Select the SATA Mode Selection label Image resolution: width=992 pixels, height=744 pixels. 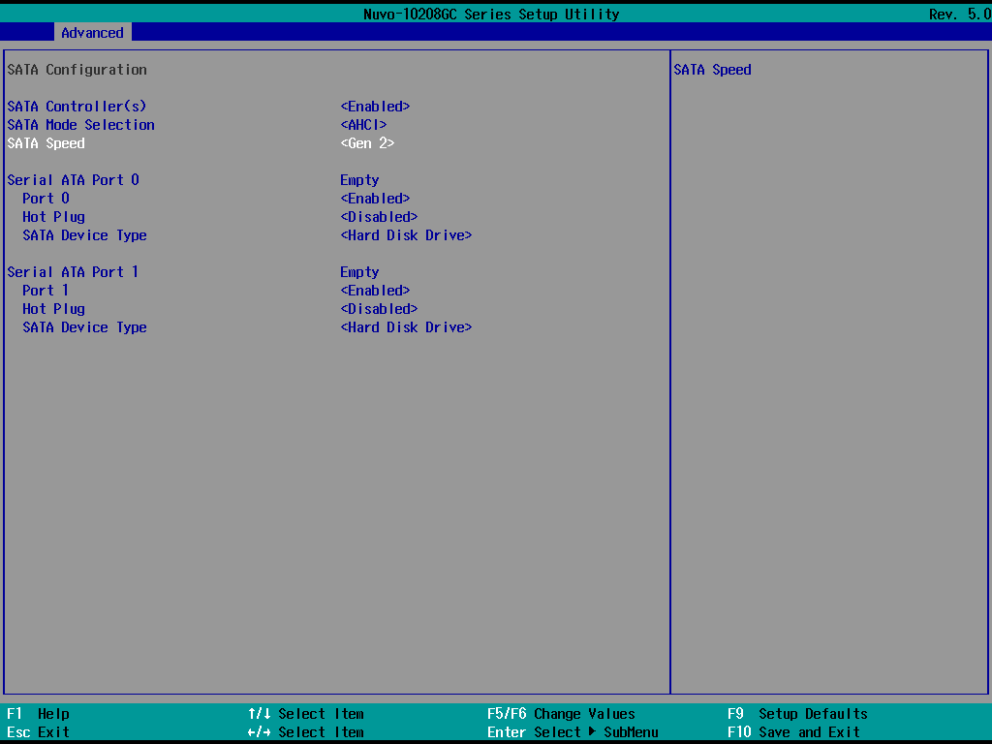(x=80, y=125)
